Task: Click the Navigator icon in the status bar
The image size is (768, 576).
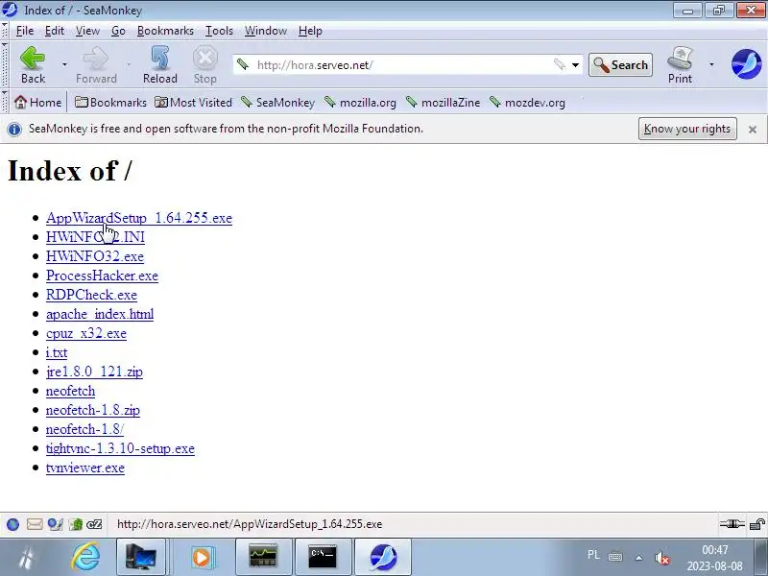Action: (13, 524)
